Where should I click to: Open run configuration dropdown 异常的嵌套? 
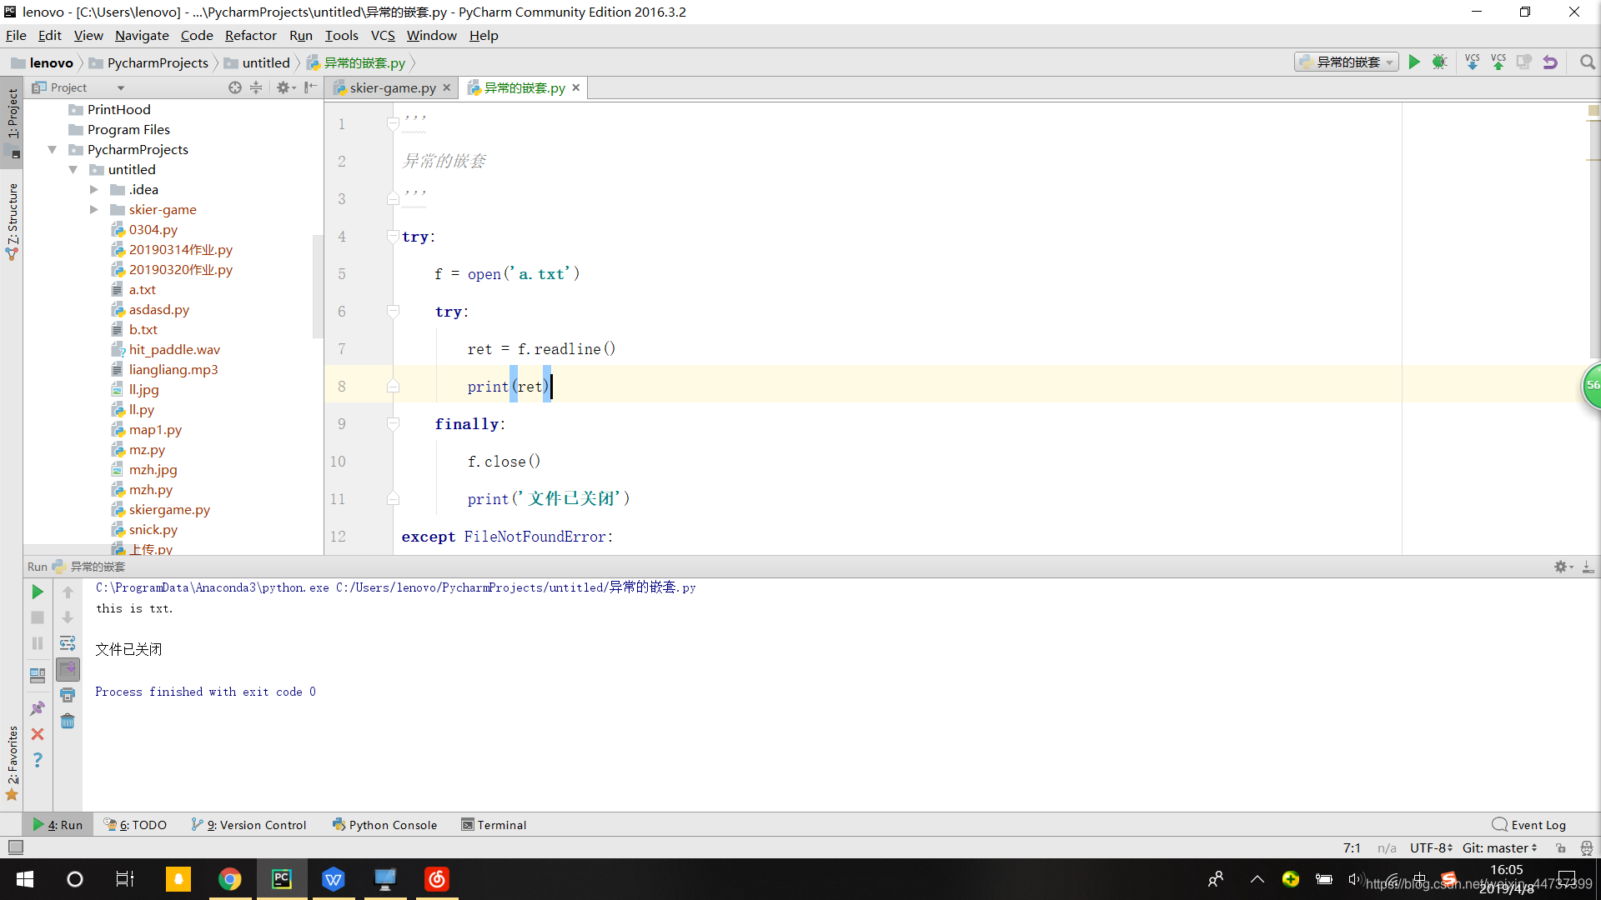[x=1347, y=62]
